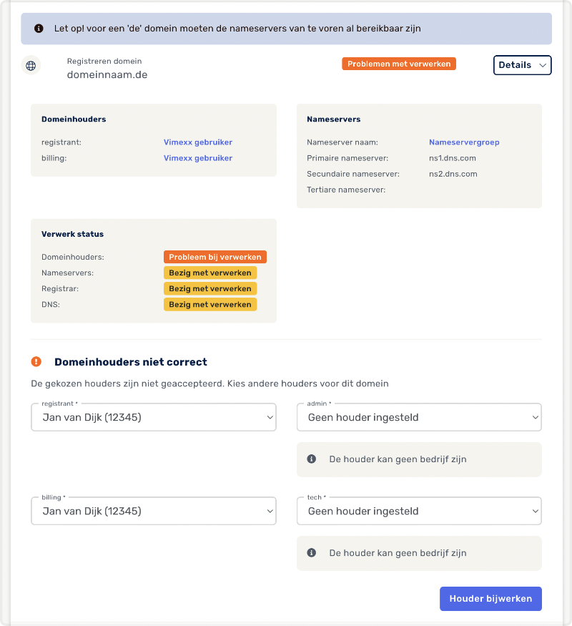Click the globe domain icon
572x626 pixels.
click(31, 66)
